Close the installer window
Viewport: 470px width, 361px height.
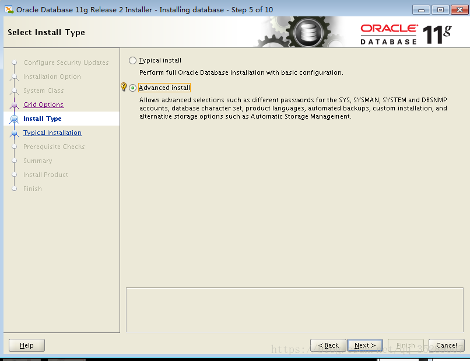tap(460, 10)
